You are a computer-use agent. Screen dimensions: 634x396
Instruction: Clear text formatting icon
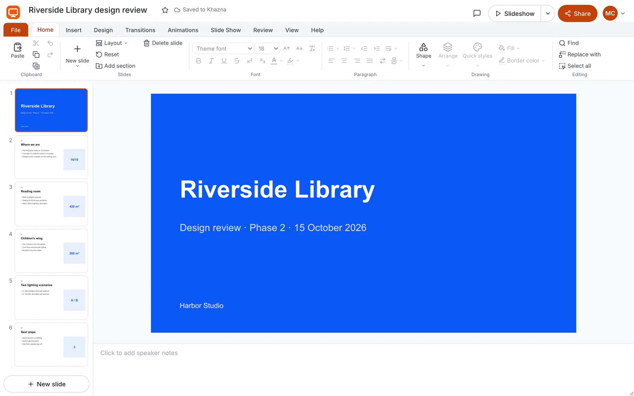pos(312,48)
